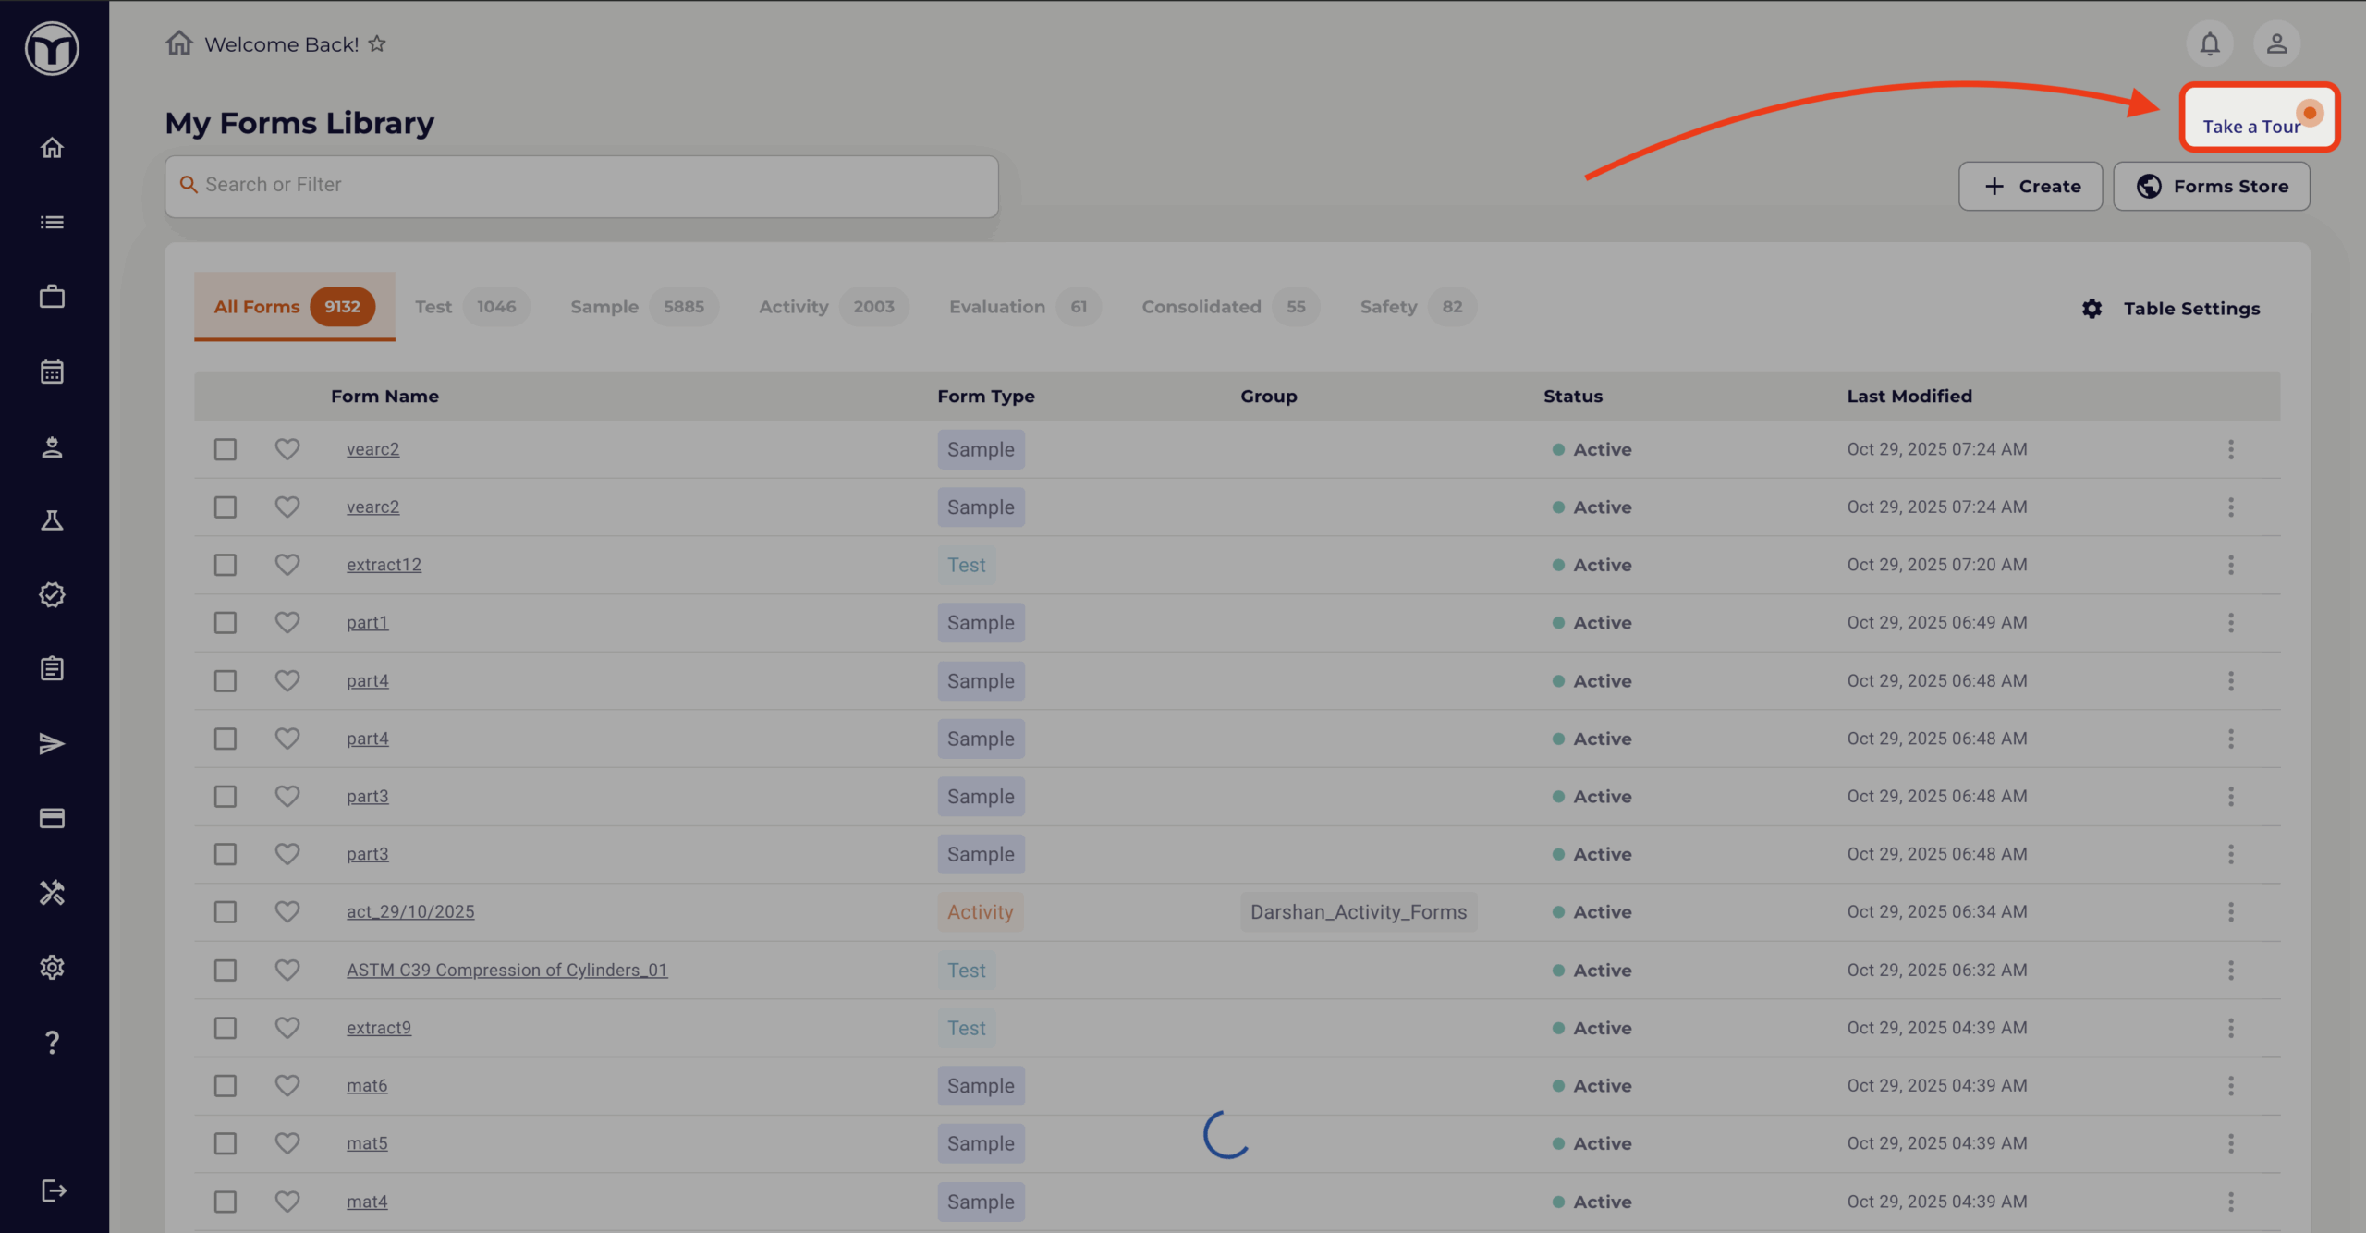
Task: Check the checkbox for extract12 row
Action: (226, 565)
